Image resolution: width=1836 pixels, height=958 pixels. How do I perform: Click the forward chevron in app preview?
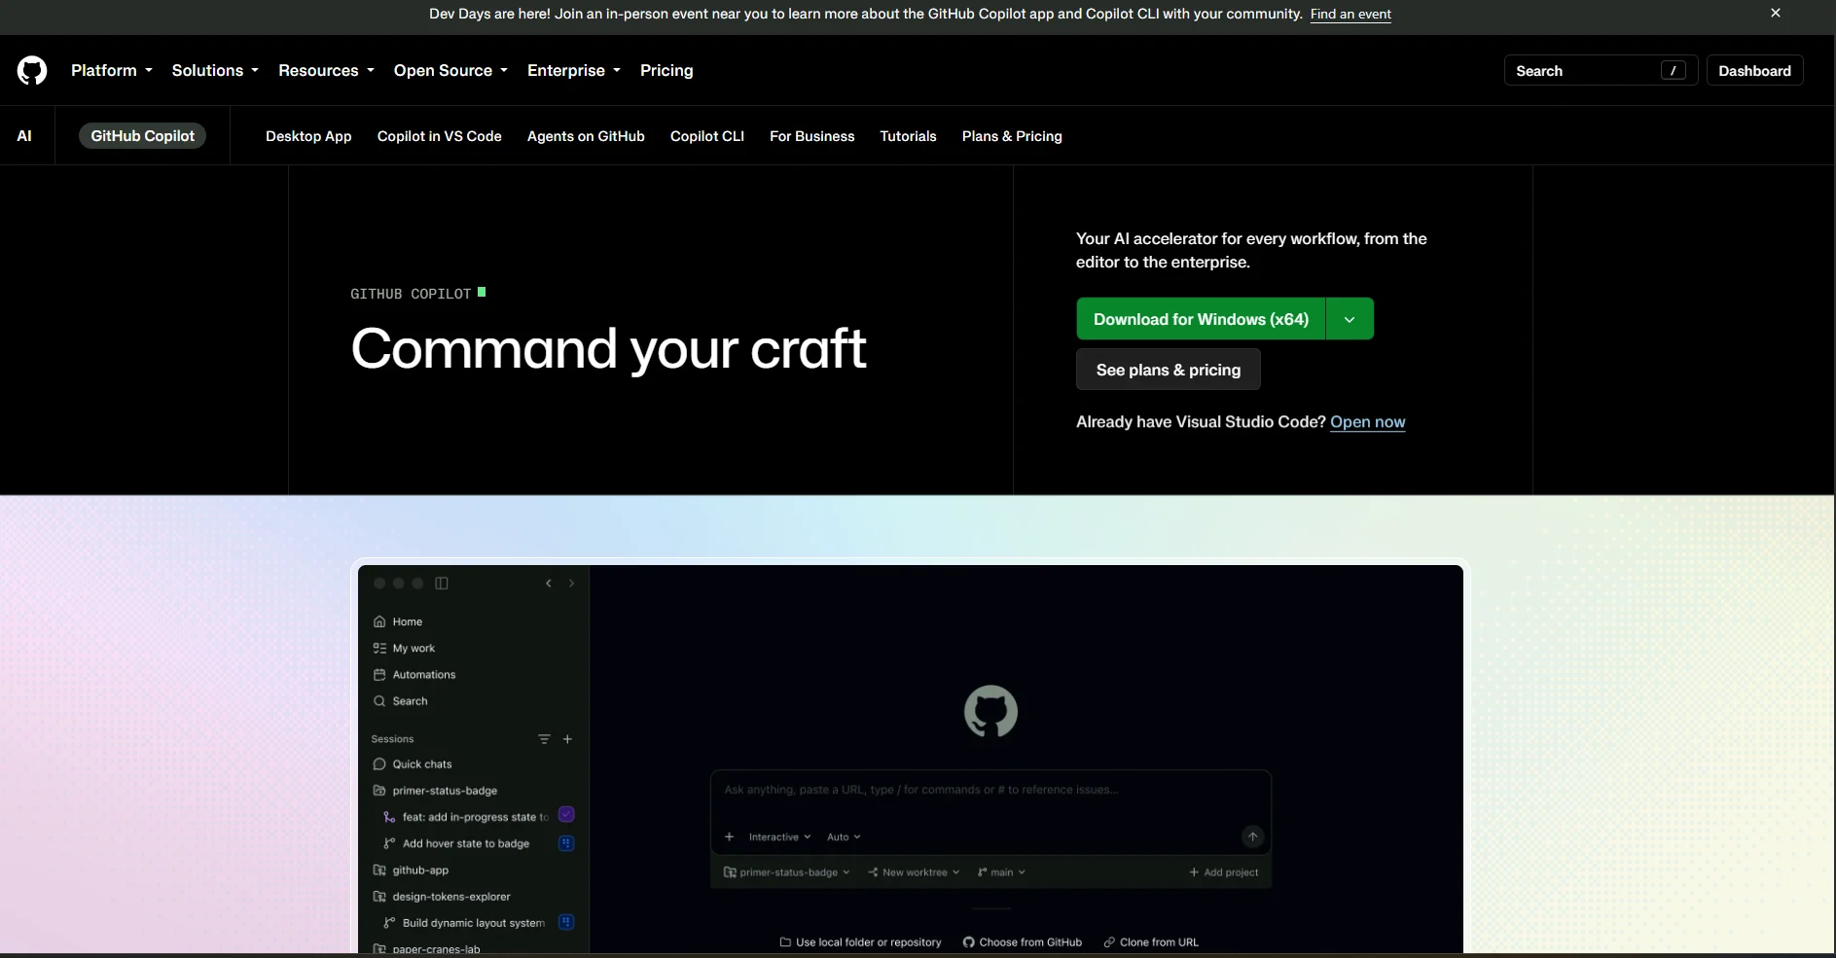pos(571,583)
